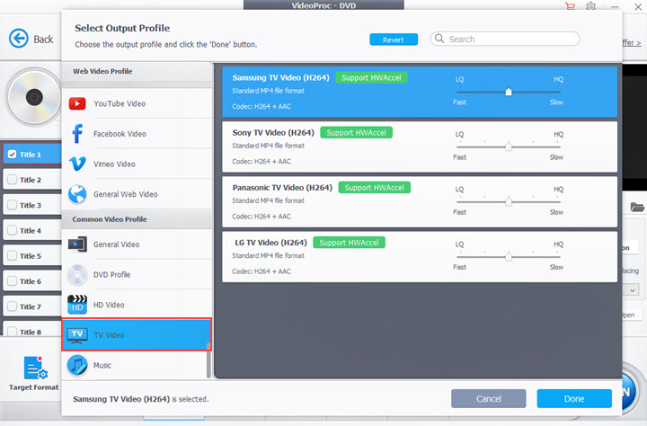Select the Music note icon
Viewport: 647px width, 426px height.
coord(77,365)
